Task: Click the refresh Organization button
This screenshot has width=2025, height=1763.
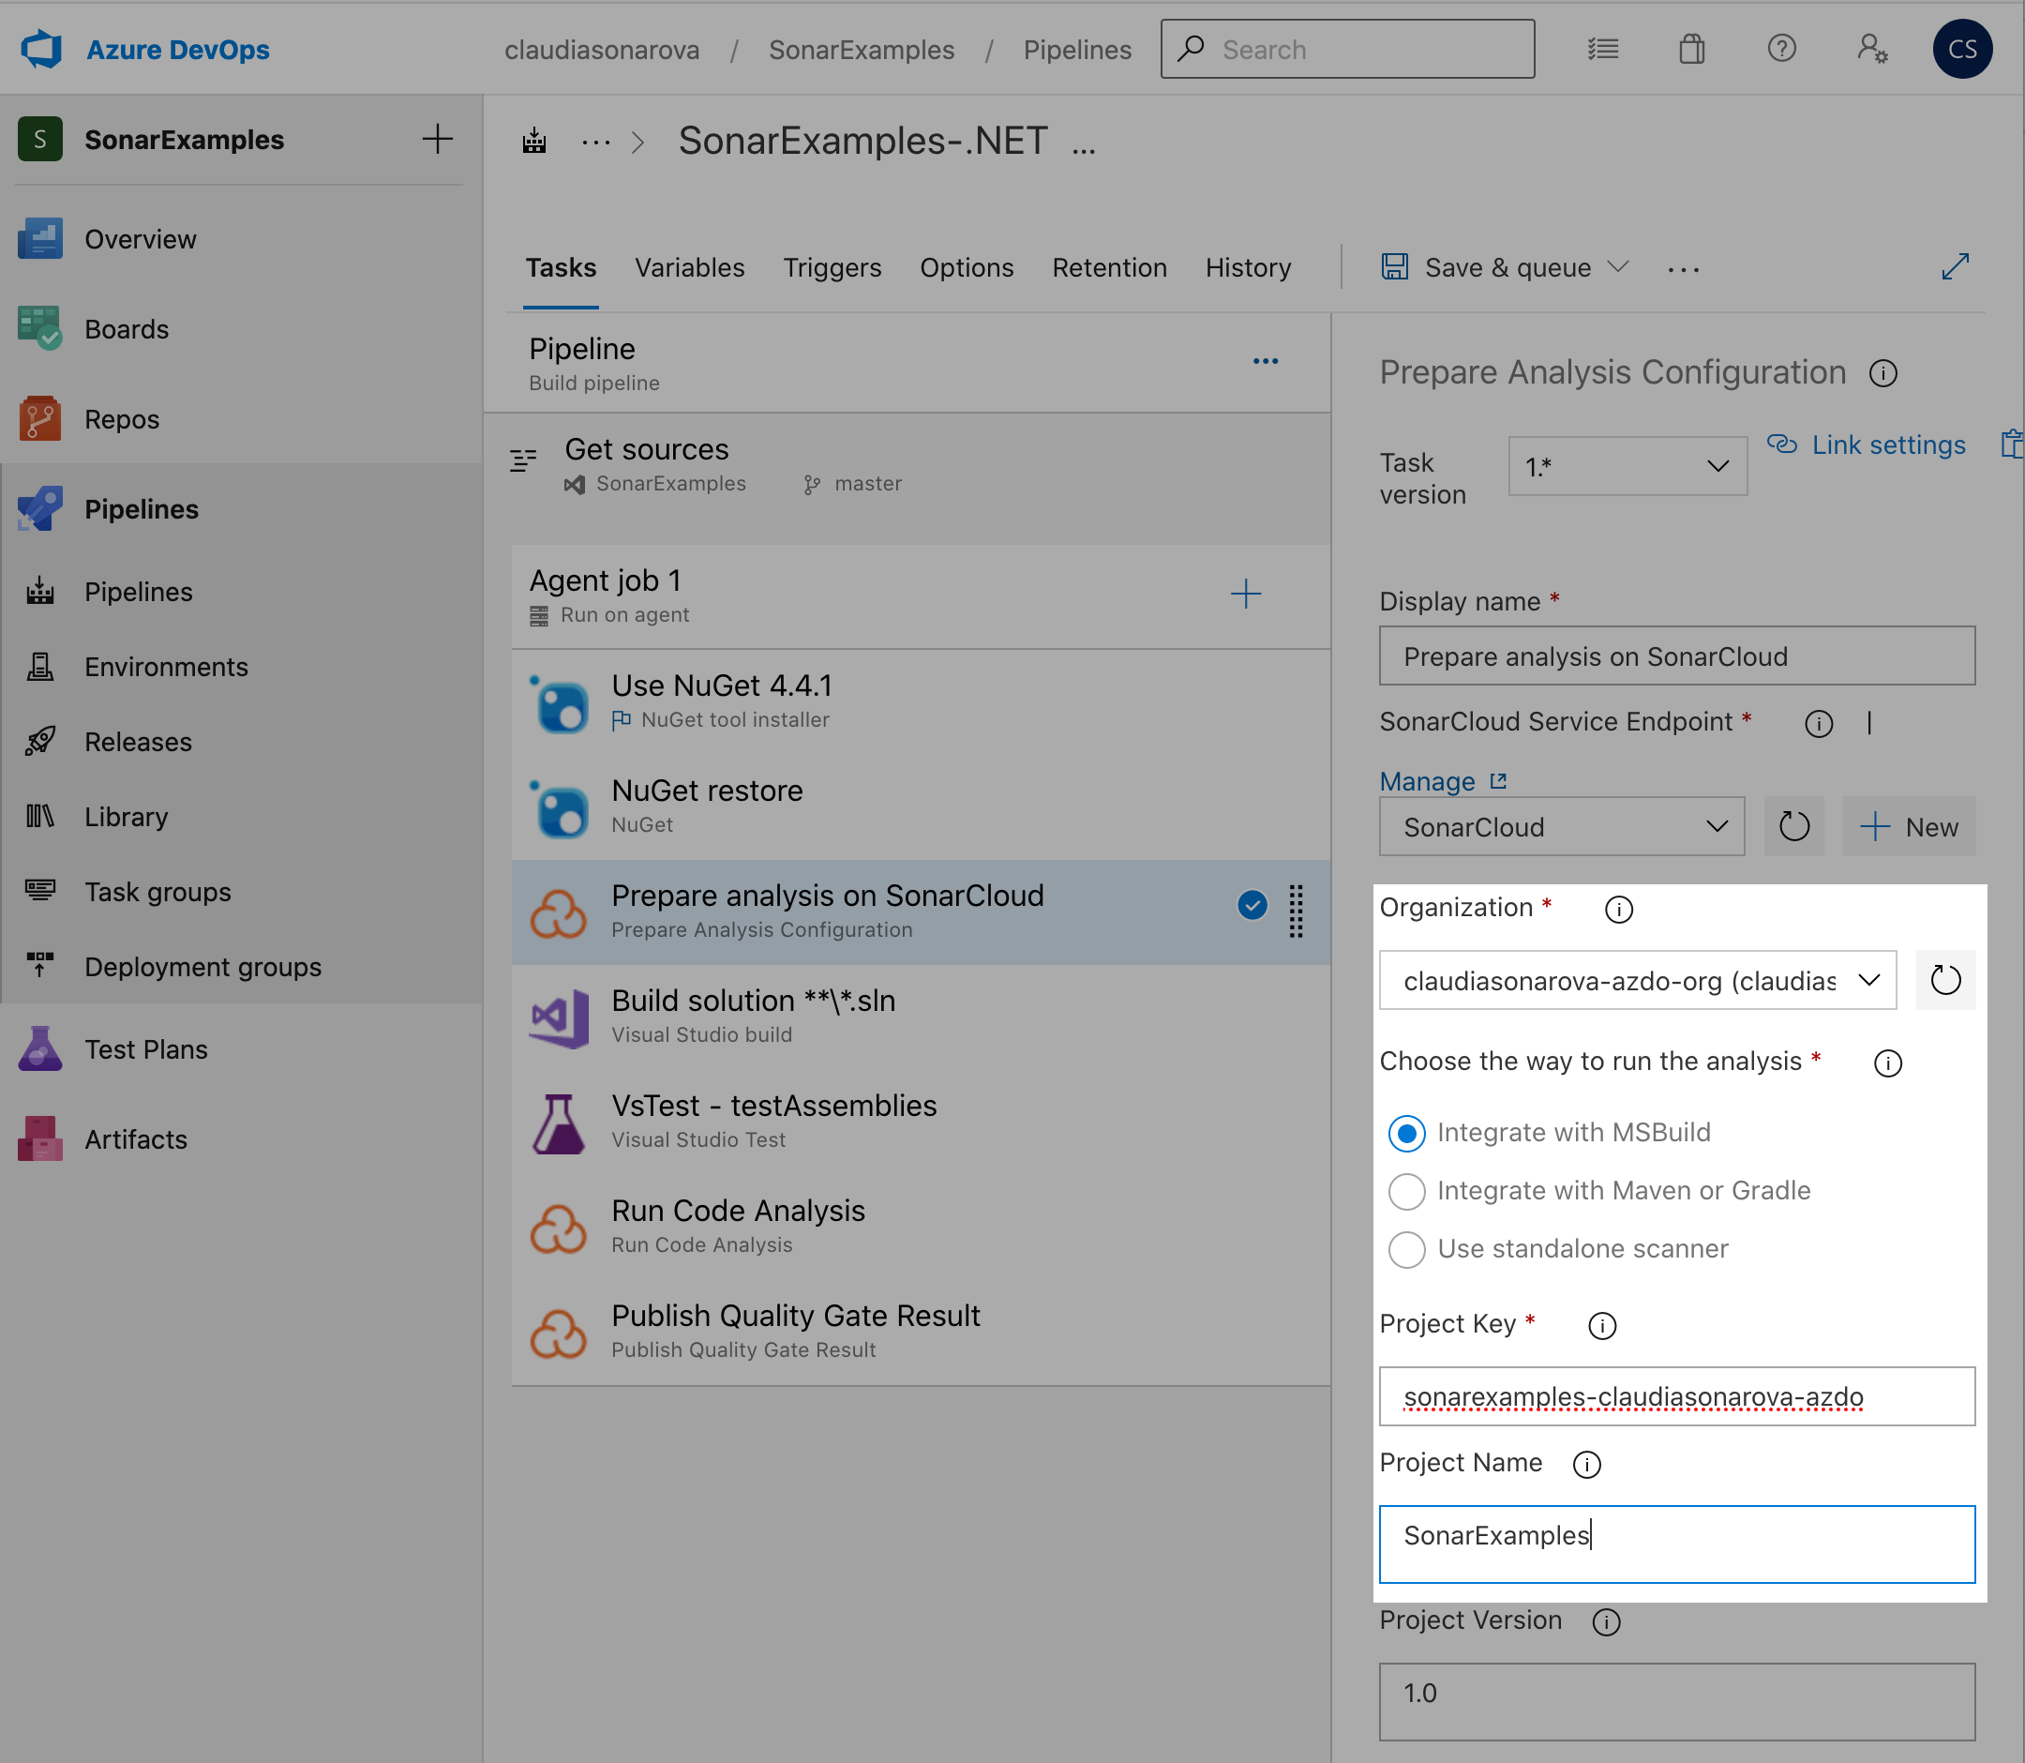Action: (x=1947, y=978)
